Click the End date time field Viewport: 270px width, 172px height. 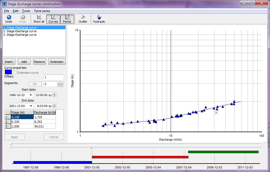(x=44, y=106)
